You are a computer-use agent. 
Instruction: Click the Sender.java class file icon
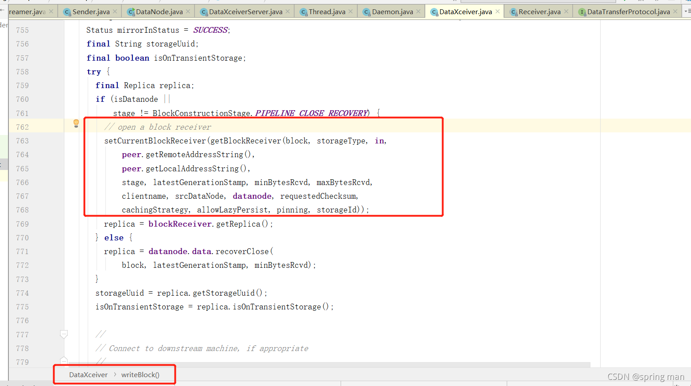pyautogui.click(x=67, y=12)
